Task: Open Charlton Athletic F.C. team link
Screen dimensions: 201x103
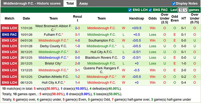Action: coord(53,77)
